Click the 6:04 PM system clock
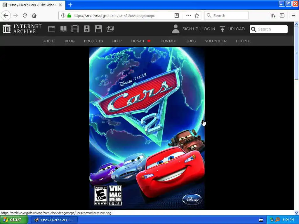Screen dimensions: 299x224 coord(288,220)
